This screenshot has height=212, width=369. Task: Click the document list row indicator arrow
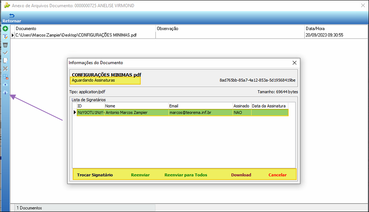[13, 35]
